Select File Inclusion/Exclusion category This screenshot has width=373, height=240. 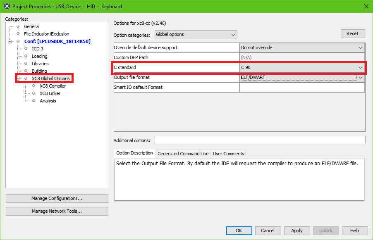coord(46,34)
